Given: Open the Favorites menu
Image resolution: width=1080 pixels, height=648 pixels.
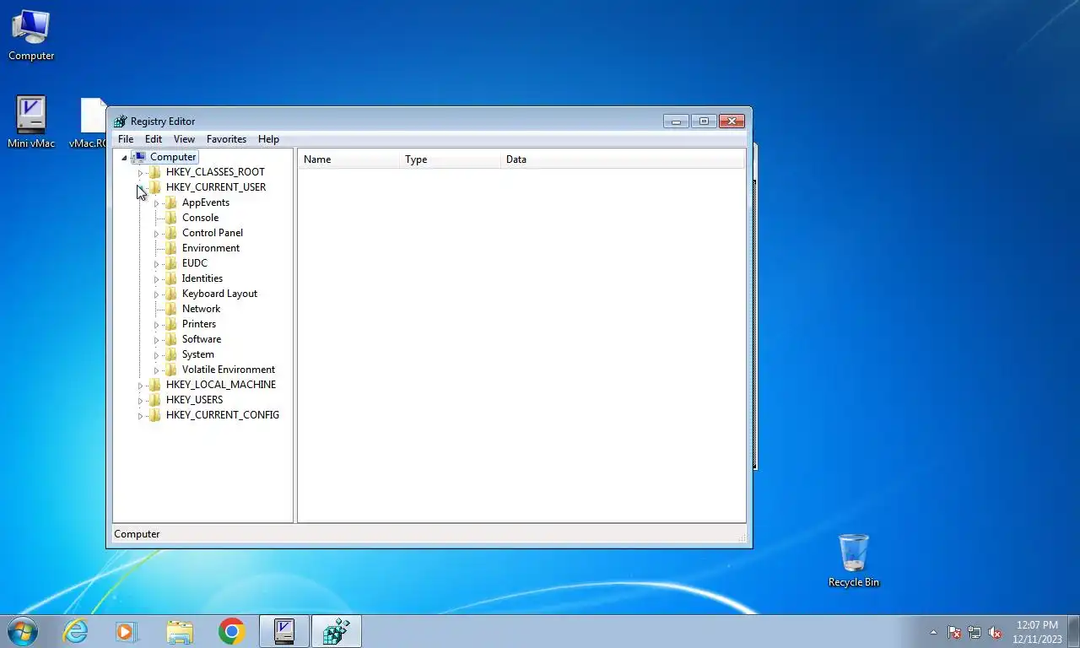Looking at the screenshot, I should (x=226, y=139).
